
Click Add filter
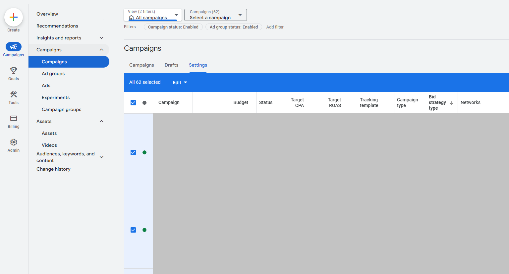coord(275,27)
